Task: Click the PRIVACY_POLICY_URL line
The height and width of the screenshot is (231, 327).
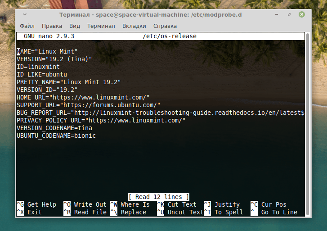Action: tap(101, 121)
